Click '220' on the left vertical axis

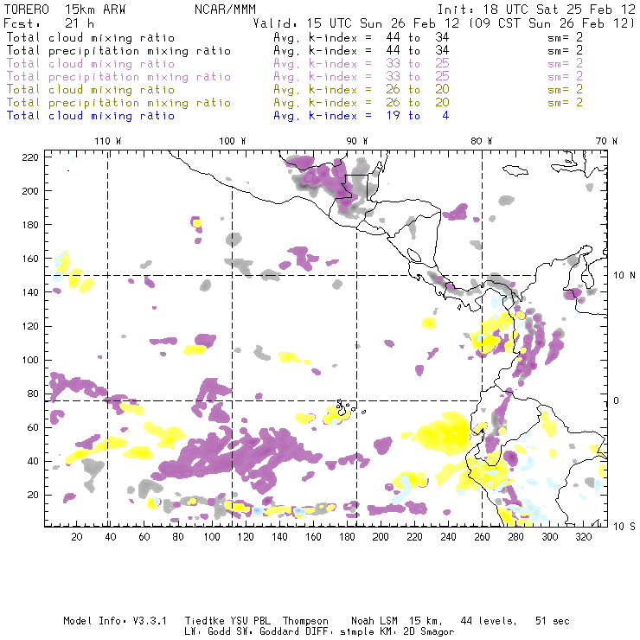30,157
